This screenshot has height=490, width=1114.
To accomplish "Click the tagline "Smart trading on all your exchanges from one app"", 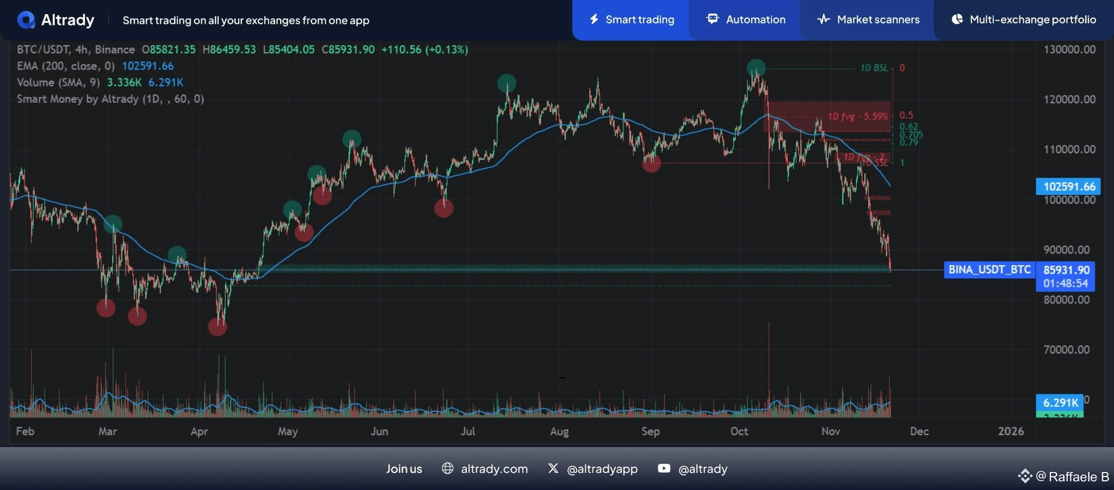I will click(246, 21).
